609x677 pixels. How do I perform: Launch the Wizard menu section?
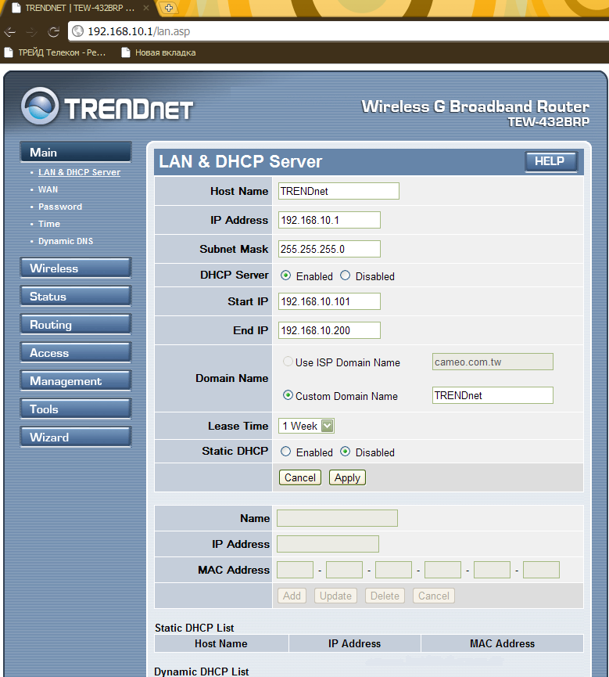[x=76, y=437]
